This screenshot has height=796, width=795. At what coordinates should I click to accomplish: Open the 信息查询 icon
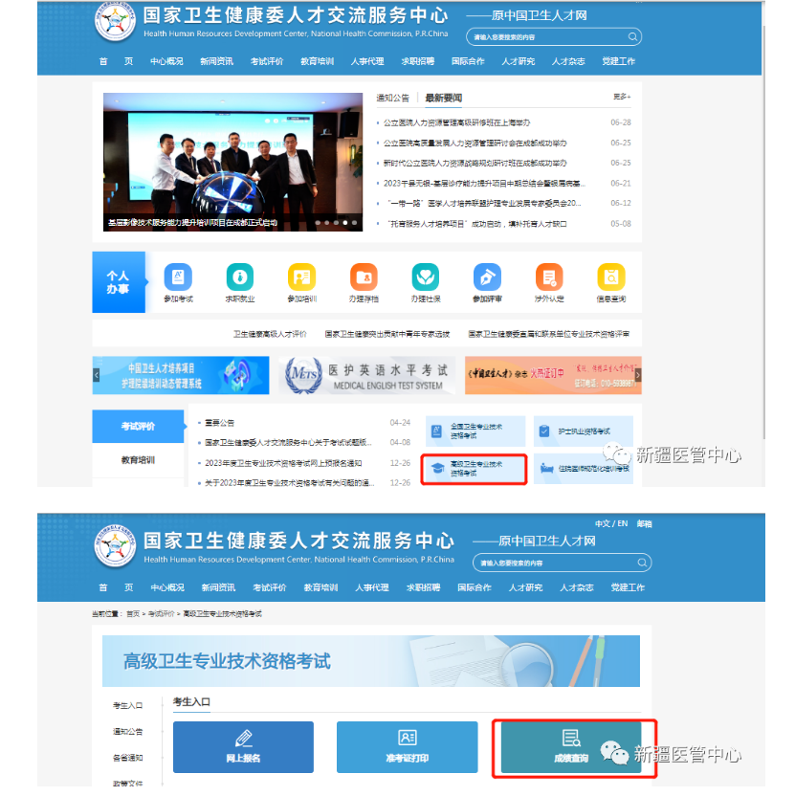tap(611, 277)
